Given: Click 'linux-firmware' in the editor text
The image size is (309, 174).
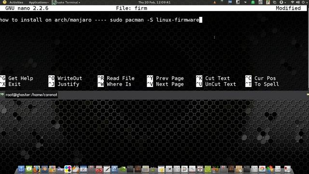Looking at the screenshot, I should click(178, 20).
